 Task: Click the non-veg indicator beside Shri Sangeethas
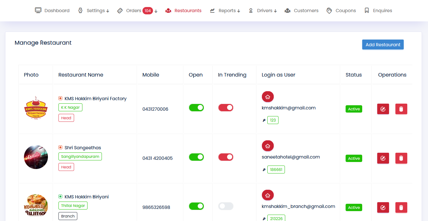[x=60, y=147]
